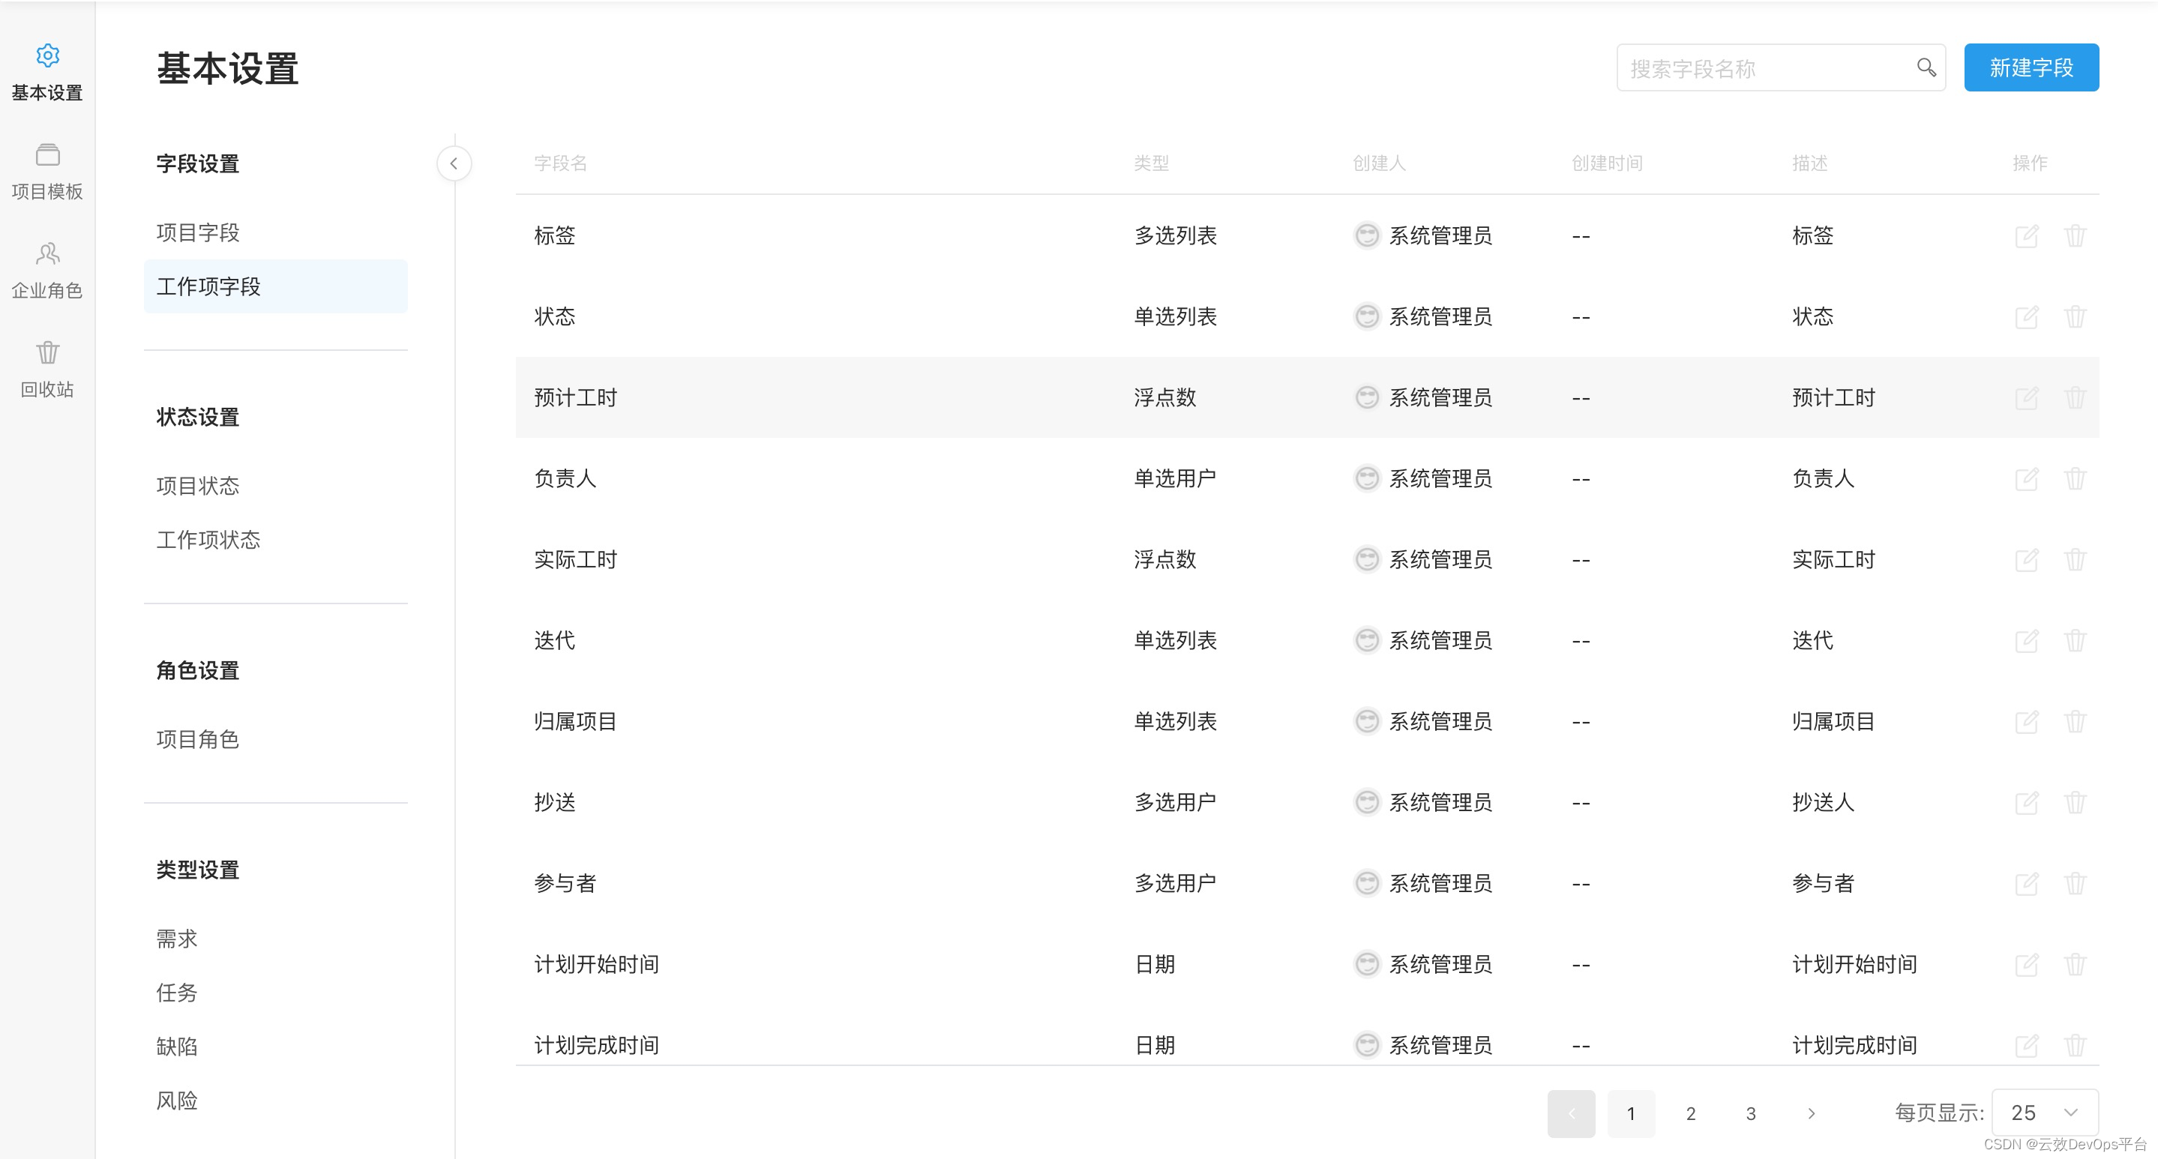This screenshot has width=2158, height=1159.
Task: Click the 创建人 column header
Action: pos(1379,163)
